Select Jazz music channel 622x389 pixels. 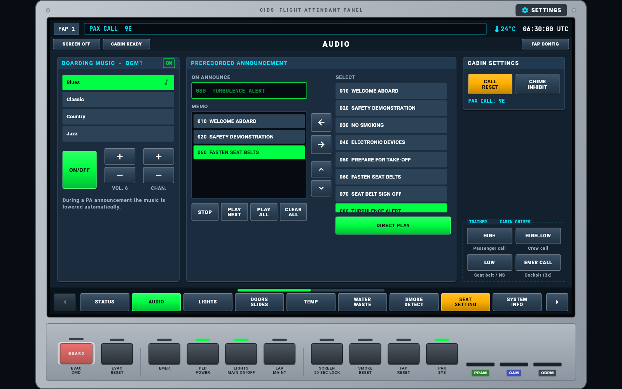click(118, 134)
